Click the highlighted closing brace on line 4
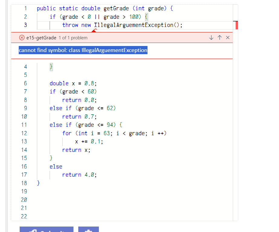The width and height of the screenshot is (279, 232). click(x=51, y=67)
